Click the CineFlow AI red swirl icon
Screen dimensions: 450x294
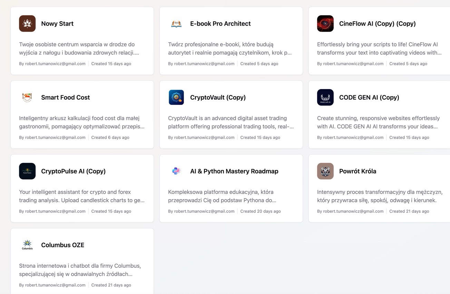325,23
